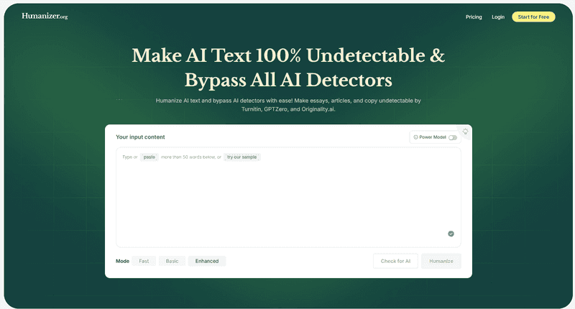
Task: Toggle the Power Model switch
Action: tap(453, 137)
